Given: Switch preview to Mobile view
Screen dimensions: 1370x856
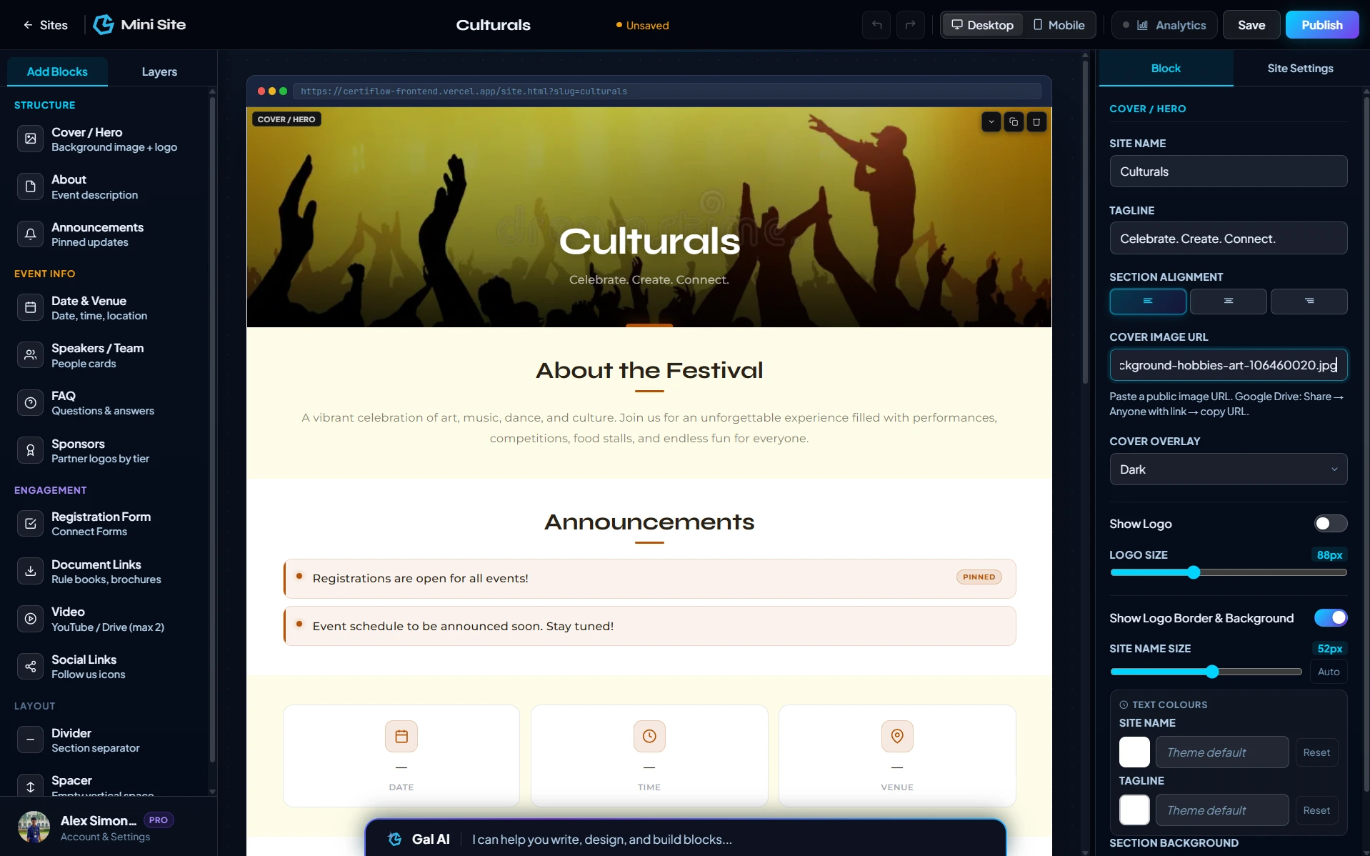Looking at the screenshot, I should (1059, 25).
